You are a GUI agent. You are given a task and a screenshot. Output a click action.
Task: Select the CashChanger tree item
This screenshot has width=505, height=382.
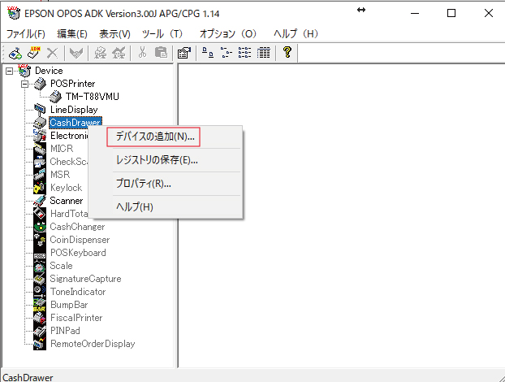point(77,227)
